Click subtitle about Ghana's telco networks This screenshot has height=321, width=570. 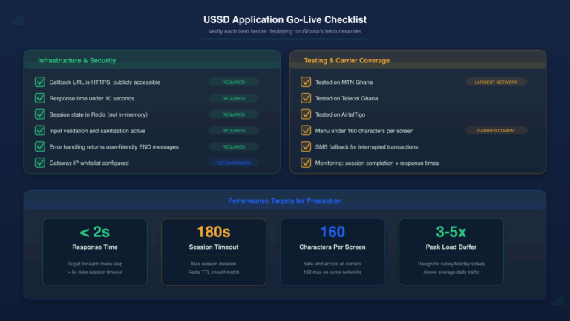click(x=285, y=32)
